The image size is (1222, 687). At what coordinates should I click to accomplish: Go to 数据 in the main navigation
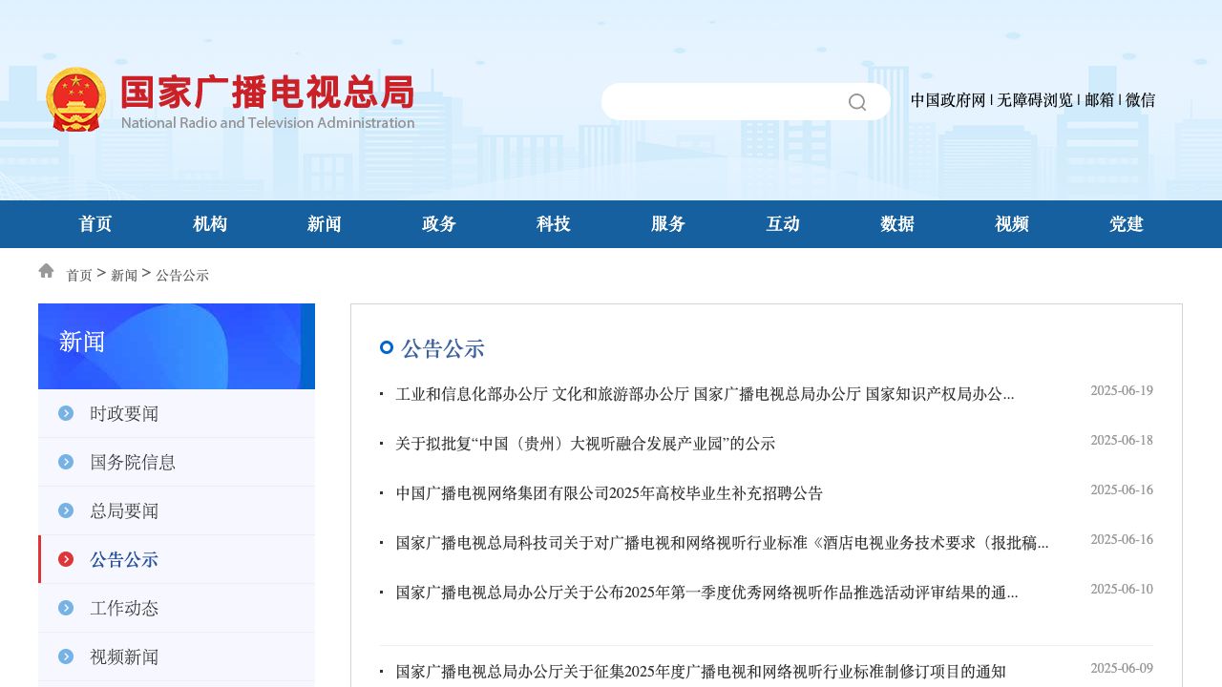(897, 224)
